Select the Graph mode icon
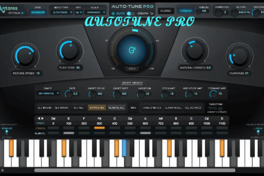264x176 pixels. point(152,14)
